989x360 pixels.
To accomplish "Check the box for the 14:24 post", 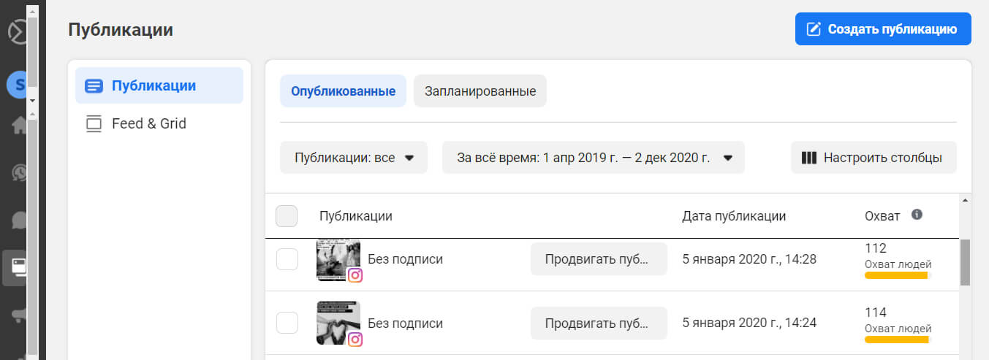I will pos(287,323).
